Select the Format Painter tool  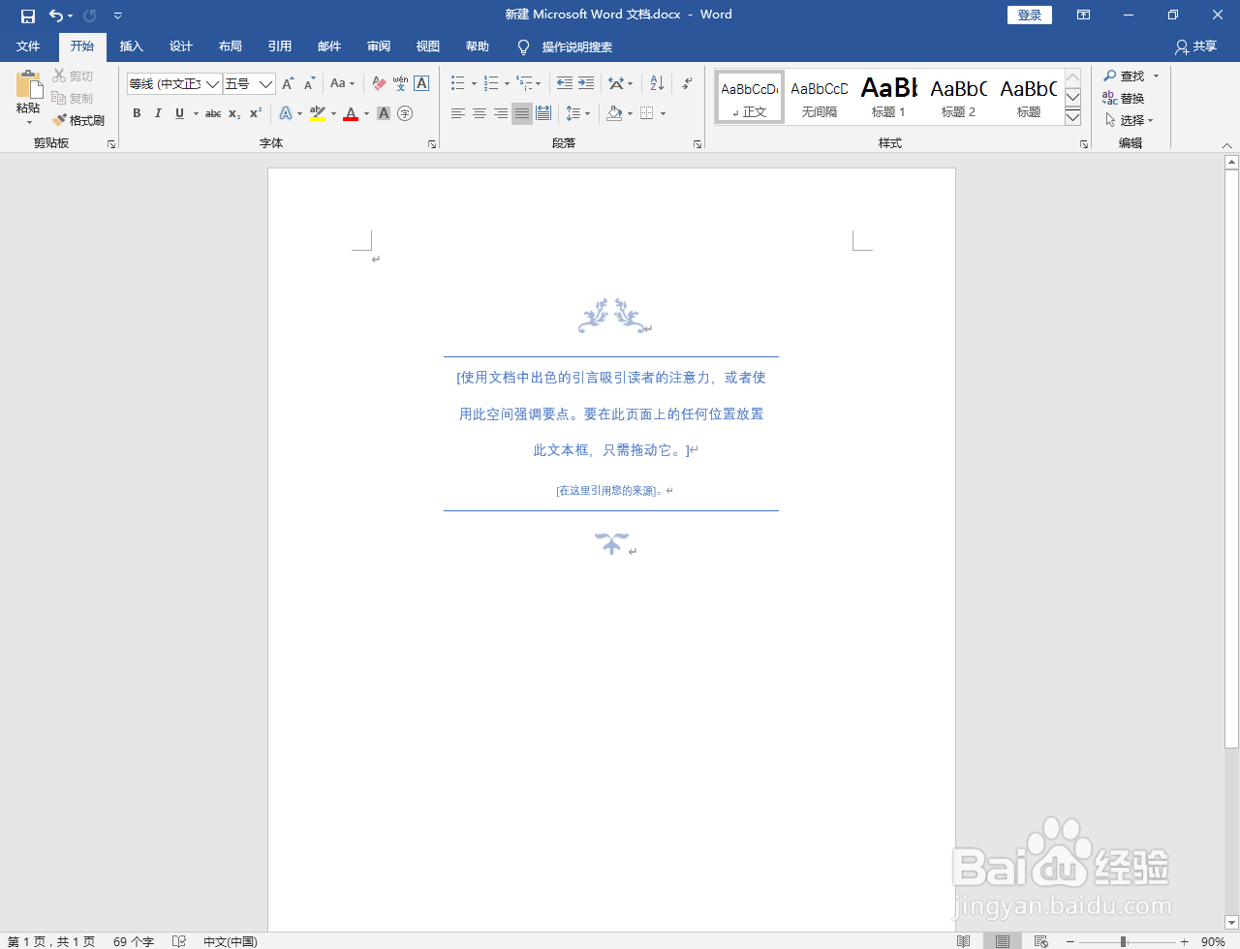pyautogui.click(x=79, y=120)
